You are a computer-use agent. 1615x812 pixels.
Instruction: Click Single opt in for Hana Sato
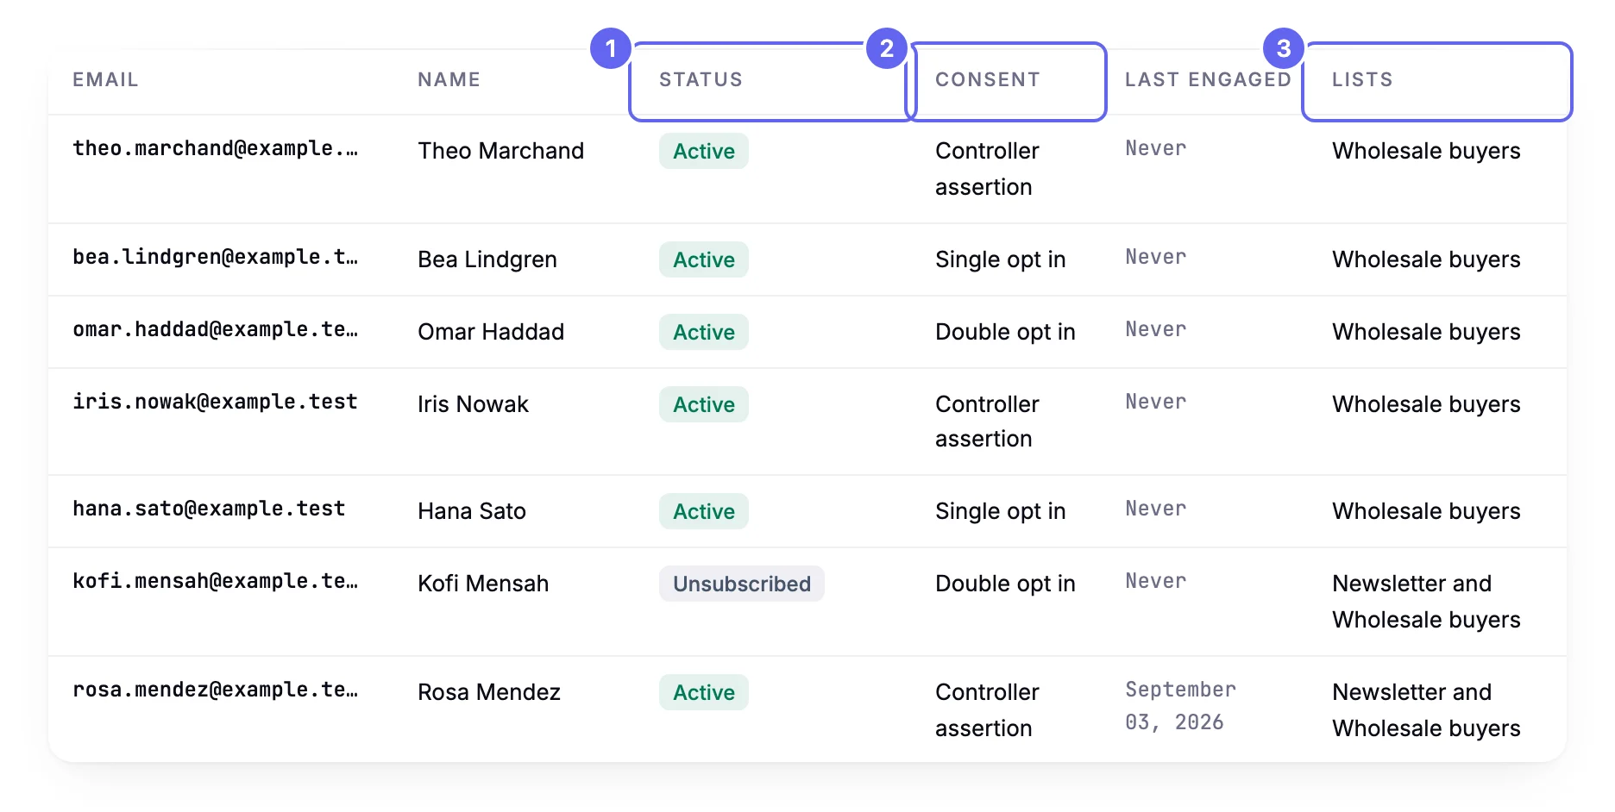(1001, 511)
